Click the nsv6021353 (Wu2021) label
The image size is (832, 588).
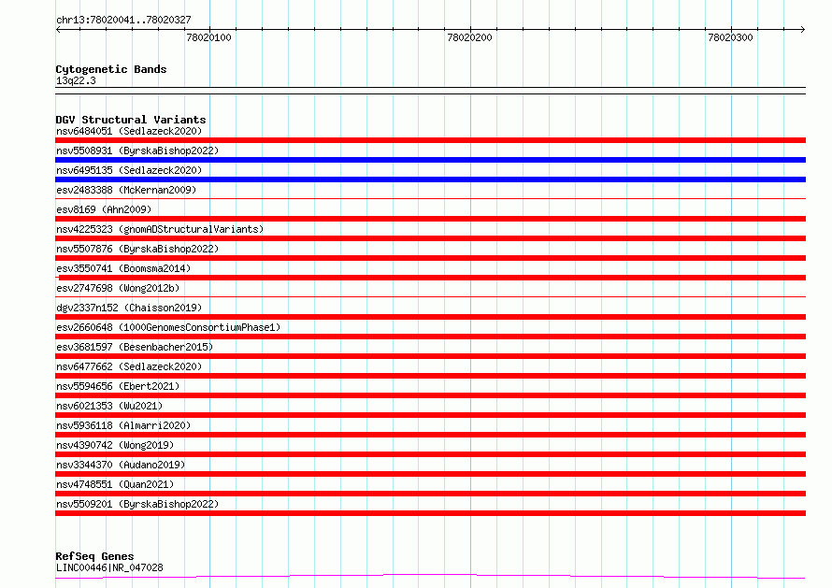tap(109, 406)
